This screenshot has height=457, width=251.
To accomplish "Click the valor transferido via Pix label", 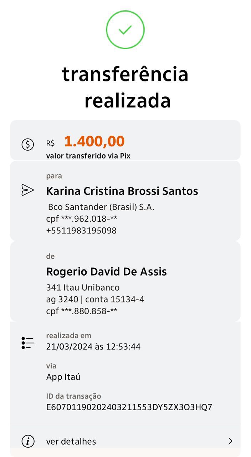I will tap(88, 156).
